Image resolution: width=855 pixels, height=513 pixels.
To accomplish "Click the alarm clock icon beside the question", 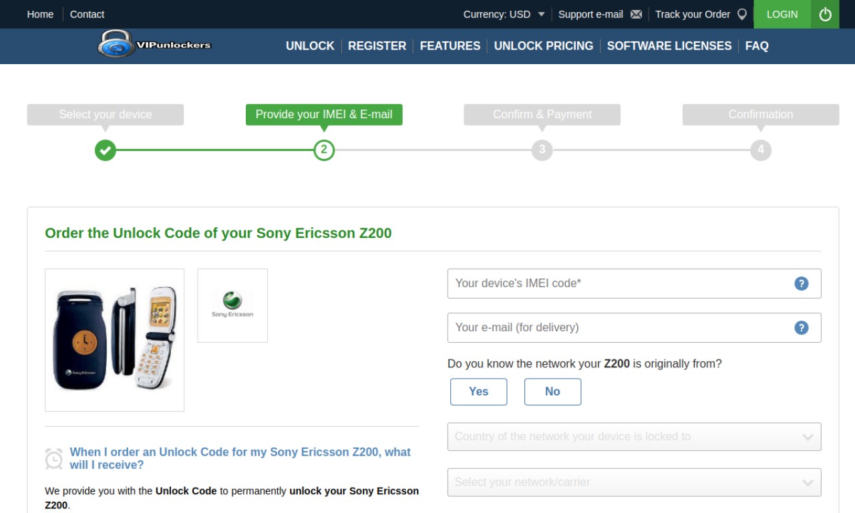I will coord(54,459).
